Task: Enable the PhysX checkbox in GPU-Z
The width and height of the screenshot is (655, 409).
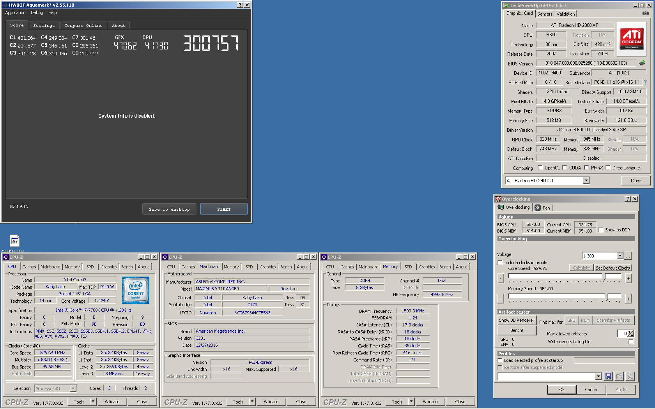Action: pyautogui.click(x=586, y=168)
